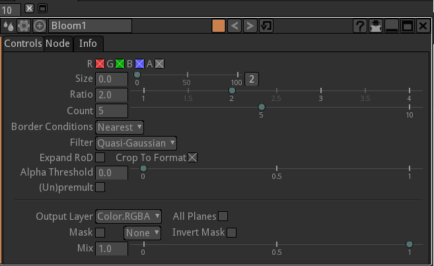This screenshot has height=266, width=434.
Task: Click the Ratio value field
Action: click(112, 95)
